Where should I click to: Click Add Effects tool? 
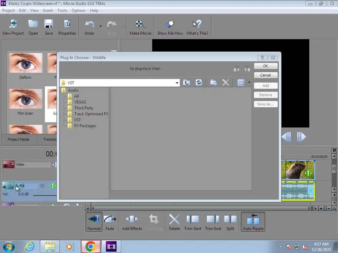coord(132,222)
